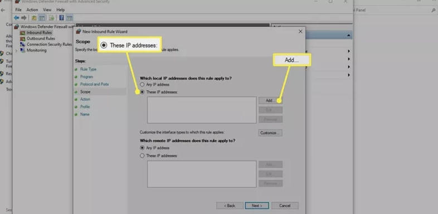The image size is (438, 214).
Task: Click the Name step in Steps list
Action: click(x=85, y=114)
